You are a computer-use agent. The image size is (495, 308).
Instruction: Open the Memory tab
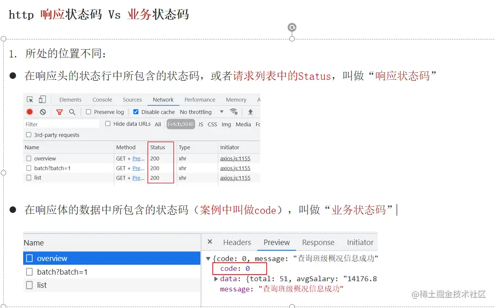[236, 100]
